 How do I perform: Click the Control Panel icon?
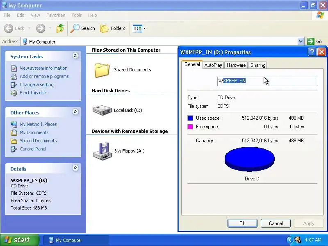(14, 149)
